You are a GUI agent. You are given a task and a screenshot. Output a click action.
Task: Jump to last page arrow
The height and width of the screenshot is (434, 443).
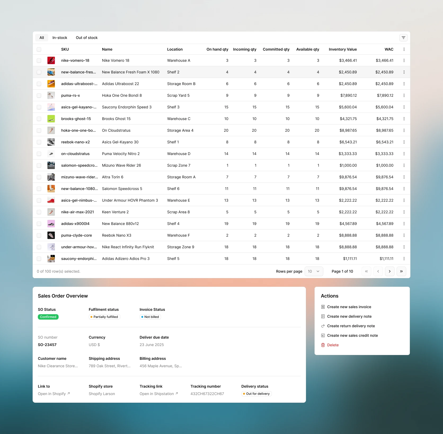tap(401, 271)
